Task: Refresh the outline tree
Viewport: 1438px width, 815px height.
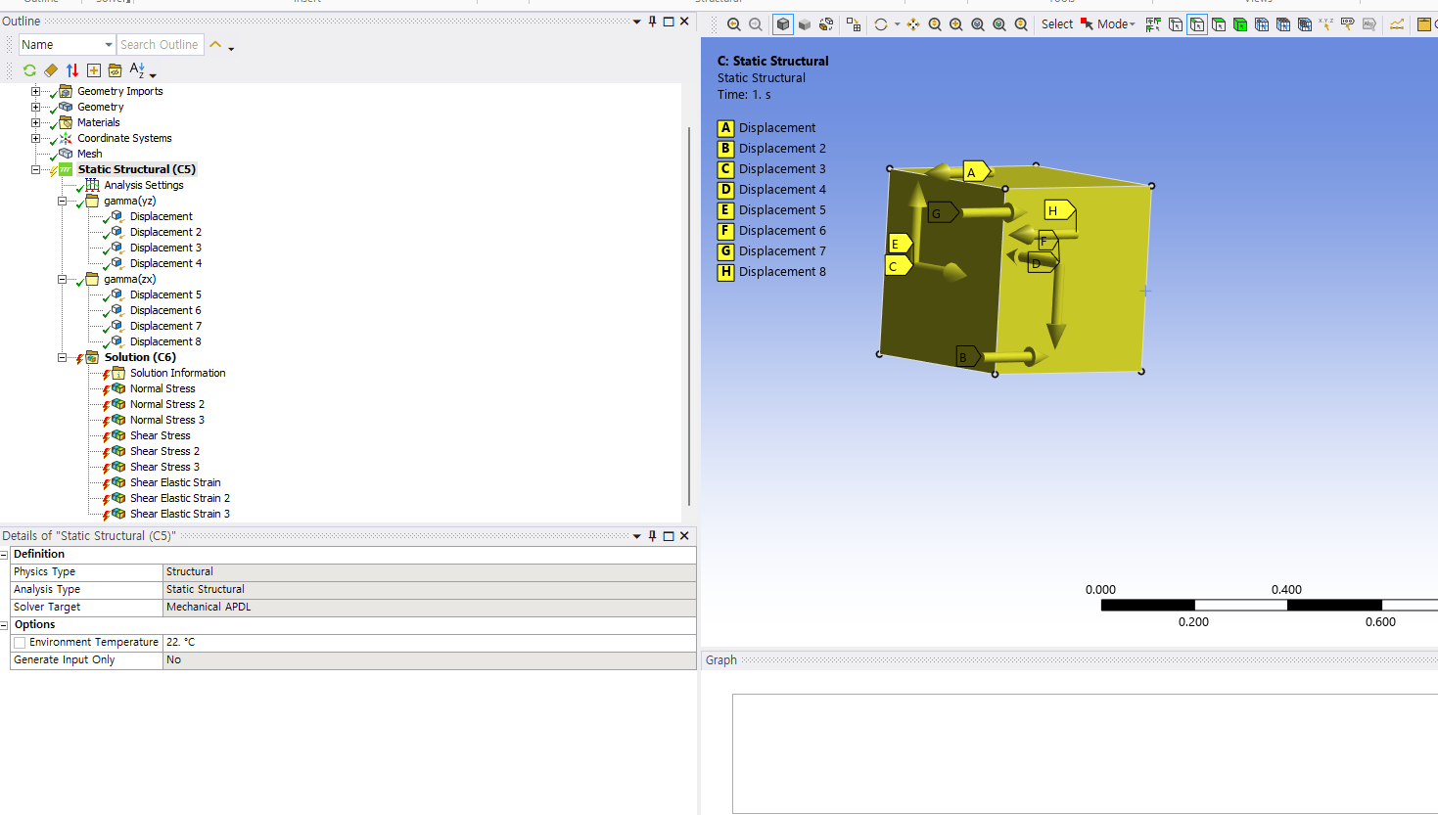Action: tap(29, 70)
